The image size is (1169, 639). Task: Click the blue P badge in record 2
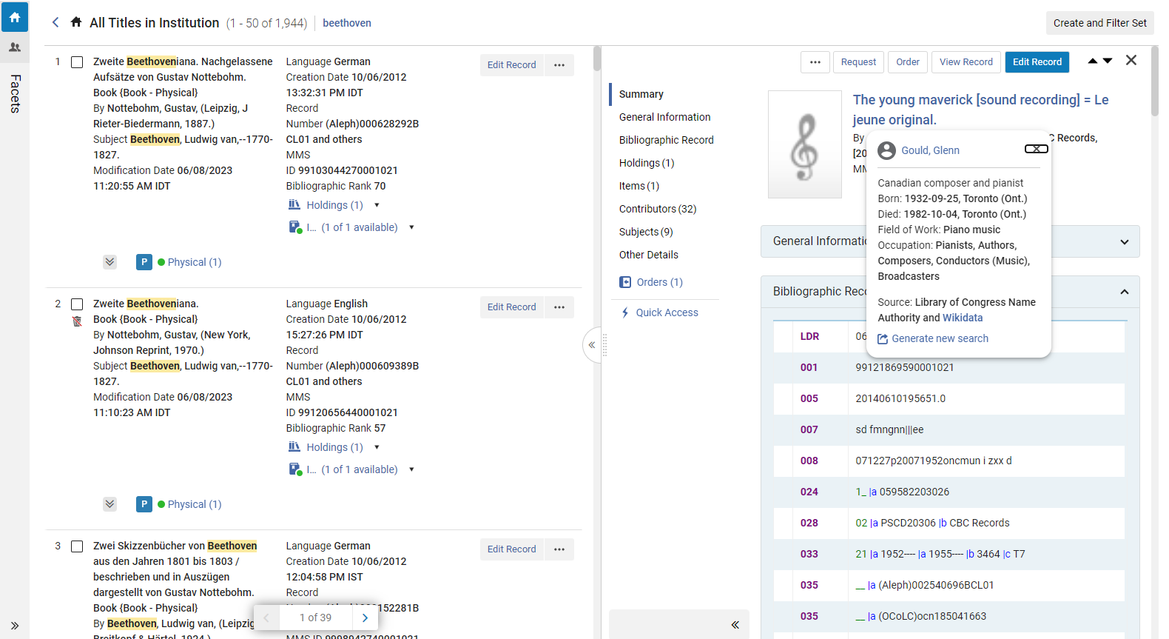point(144,504)
